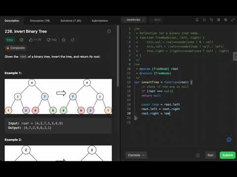Click the bookmark icon in editor toolbar
237x177 pixels.
click(197, 20)
